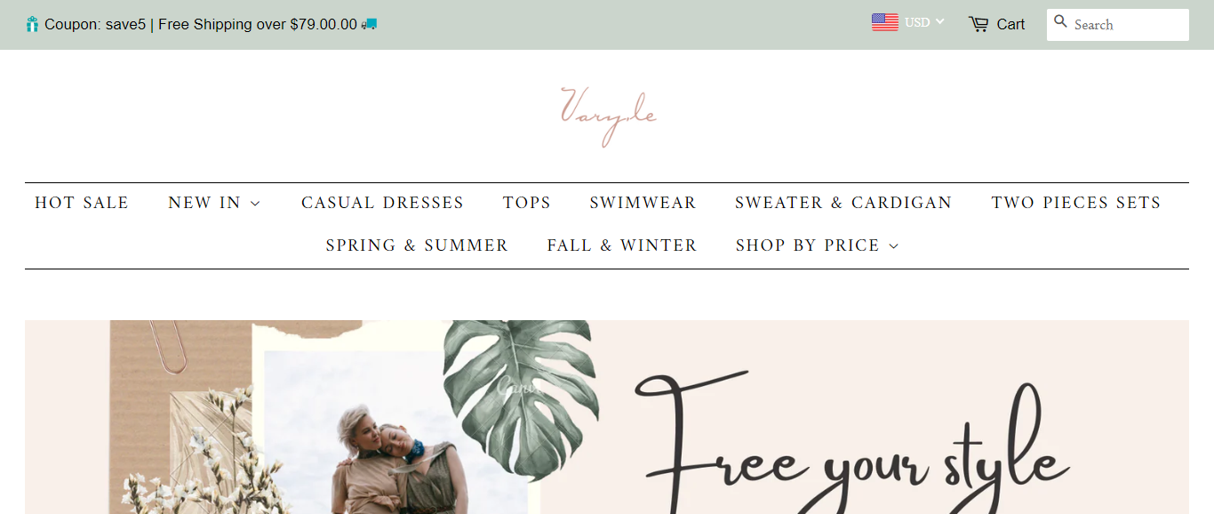Click the shopping cart icon
Viewport: 1214px width, 514px height.
coord(978,24)
